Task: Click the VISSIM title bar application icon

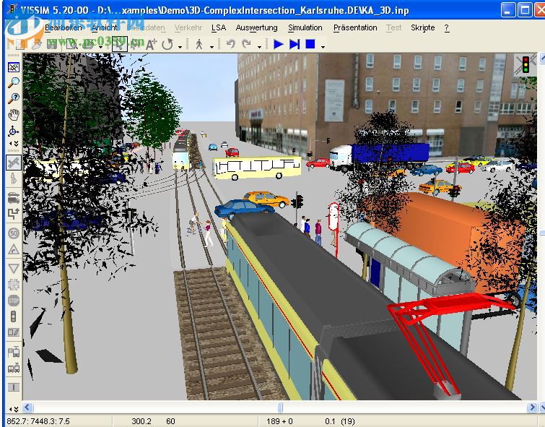Action: (12, 9)
